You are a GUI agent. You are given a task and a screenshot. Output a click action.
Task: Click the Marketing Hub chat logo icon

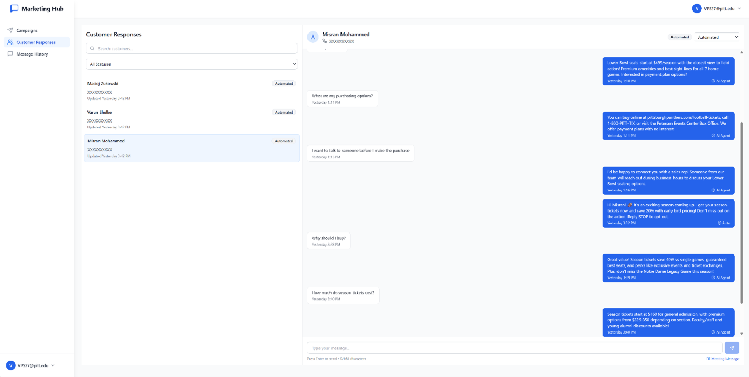click(x=14, y=8)
